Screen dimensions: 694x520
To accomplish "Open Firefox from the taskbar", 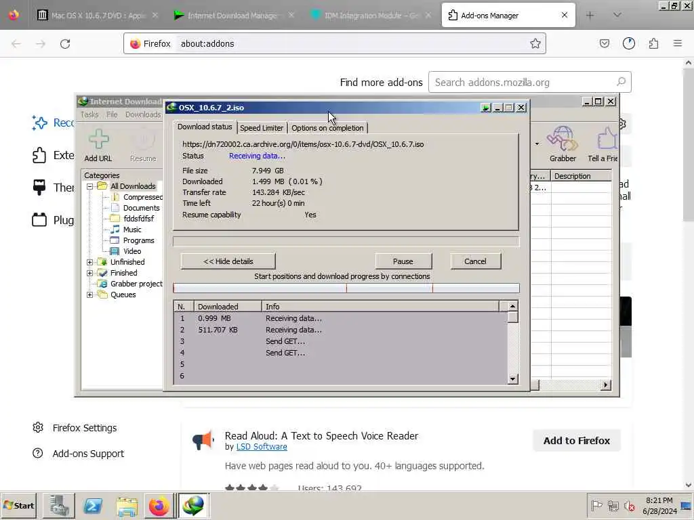I will point(159,505).
